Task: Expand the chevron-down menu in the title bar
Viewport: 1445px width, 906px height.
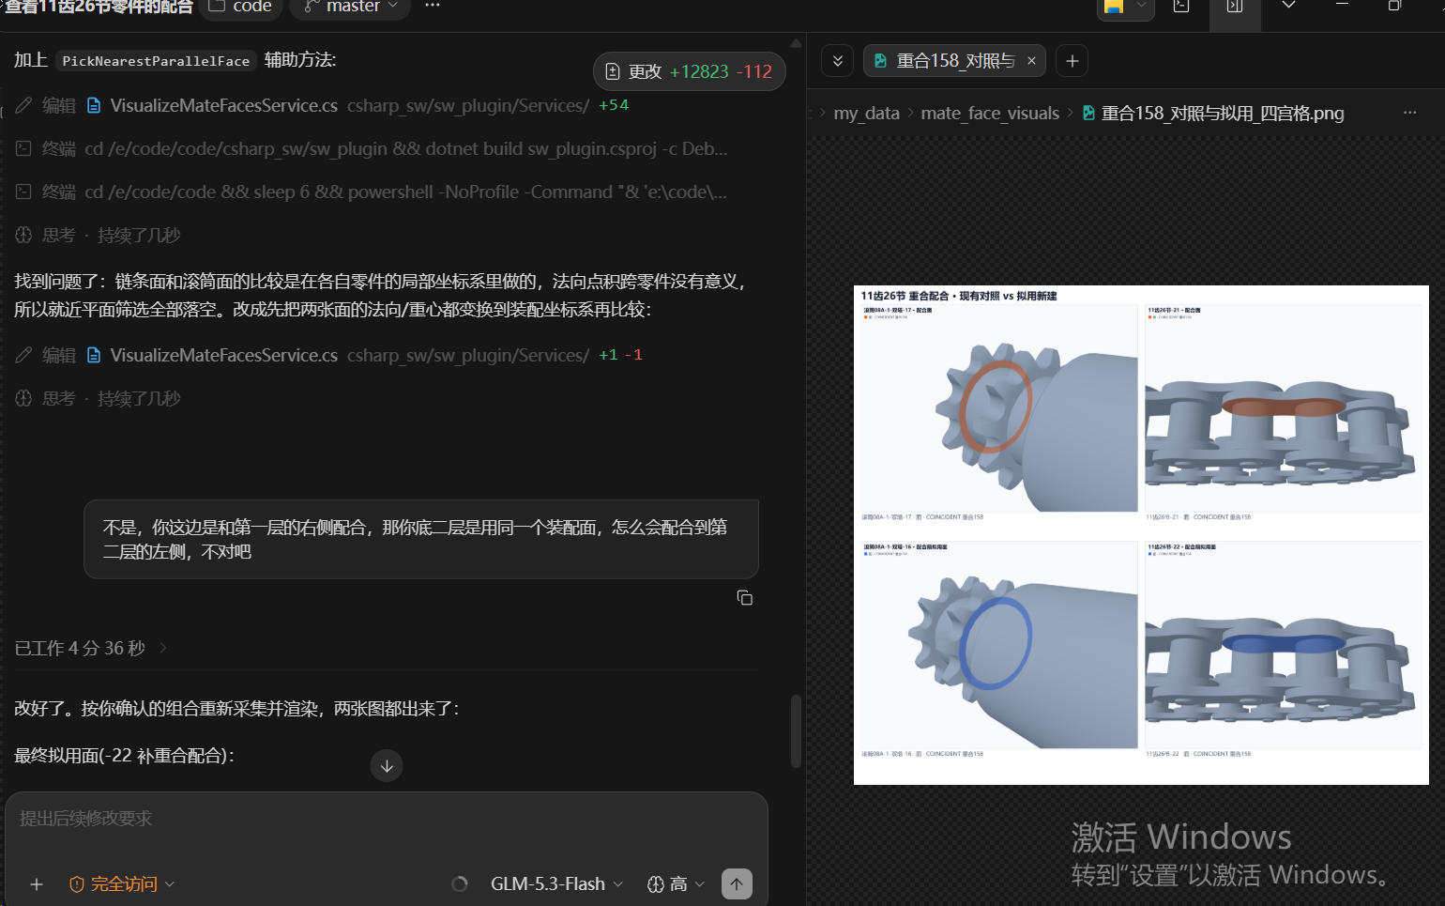Action: [x=1288, y=6]
